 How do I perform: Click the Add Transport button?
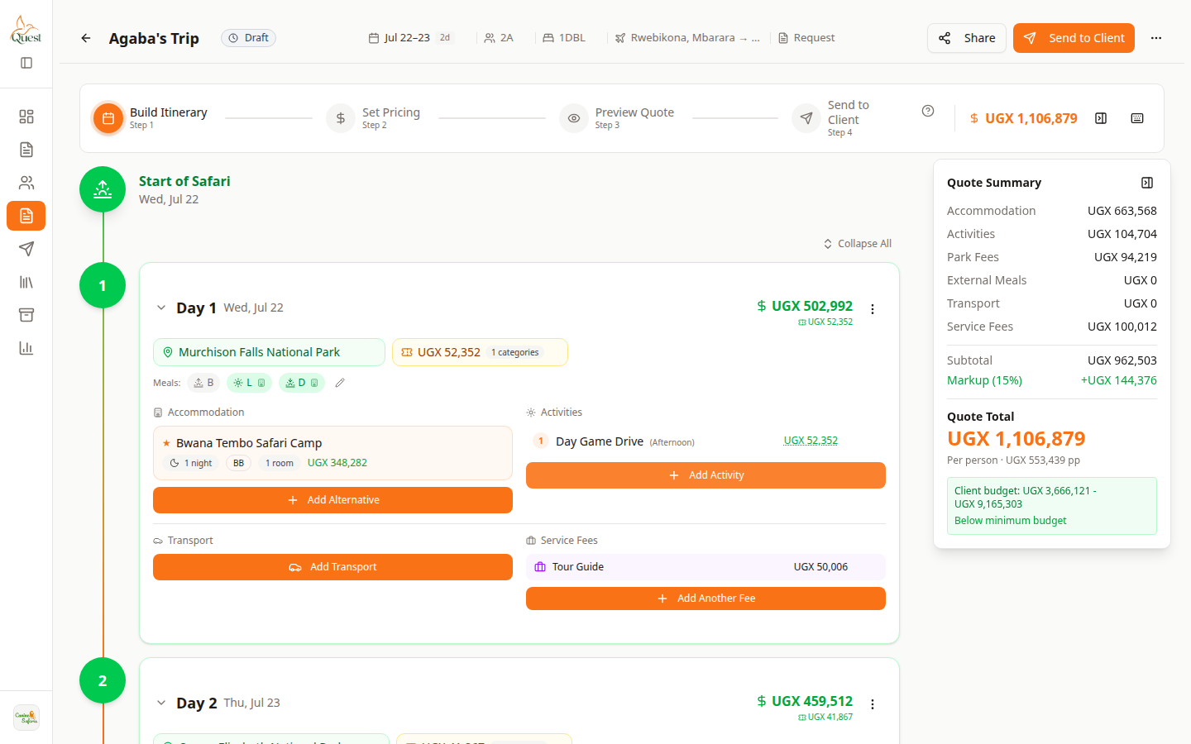pyautogui.click(x=332, y=567)
